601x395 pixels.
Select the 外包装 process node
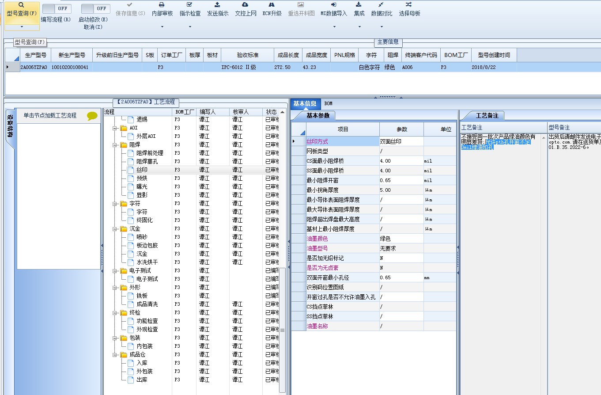[144, 371]
